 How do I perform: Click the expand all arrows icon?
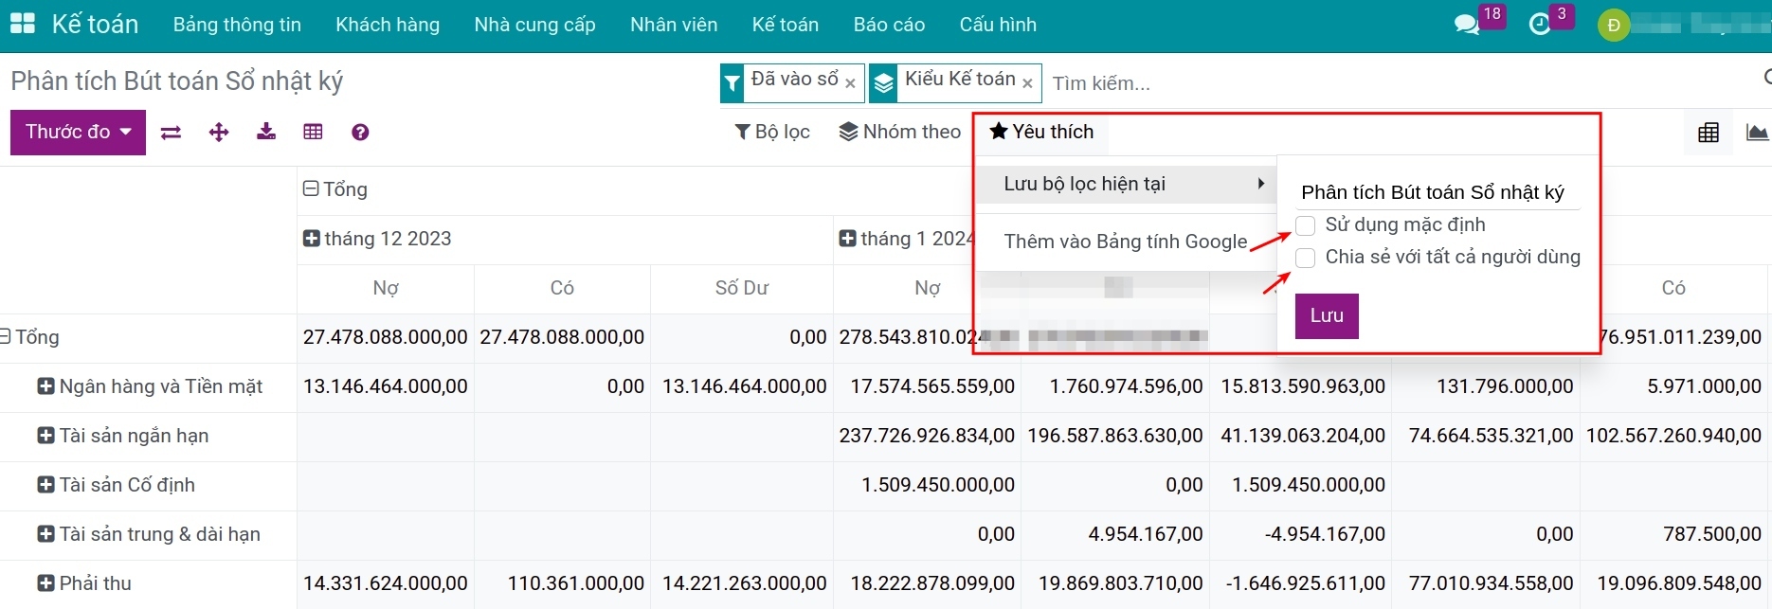pos(219,133)
